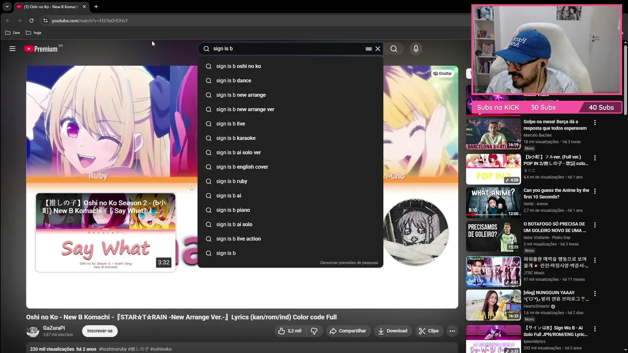The height and width of the screenshot is (353, 628).
Task: Select suggestion 'sign is b dance'
Action: [290, 80]
